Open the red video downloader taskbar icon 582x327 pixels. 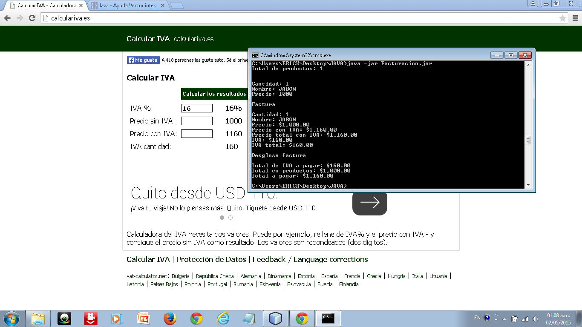(x=90, y=318)
